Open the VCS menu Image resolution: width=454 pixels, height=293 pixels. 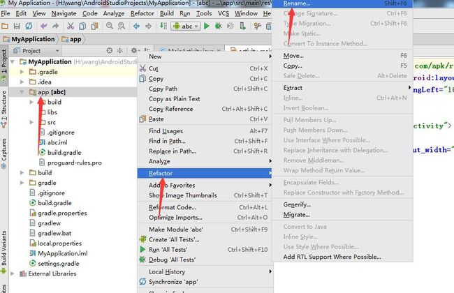tap(224, 13)
